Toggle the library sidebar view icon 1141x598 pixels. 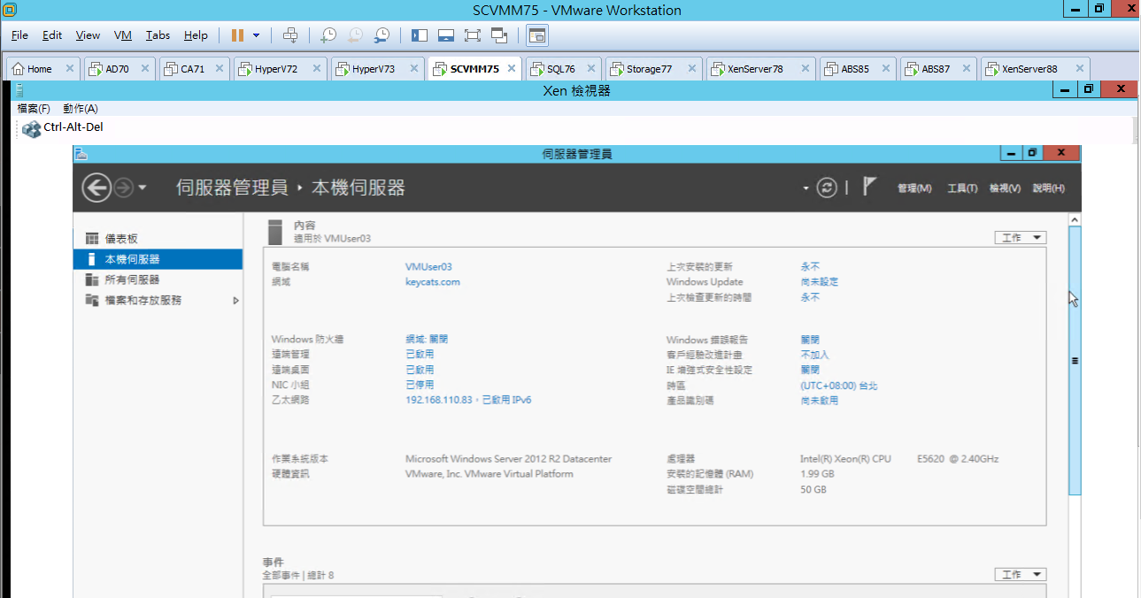420,35
